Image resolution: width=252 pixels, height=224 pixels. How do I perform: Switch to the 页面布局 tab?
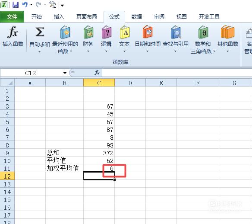click(x=86, y=16)
